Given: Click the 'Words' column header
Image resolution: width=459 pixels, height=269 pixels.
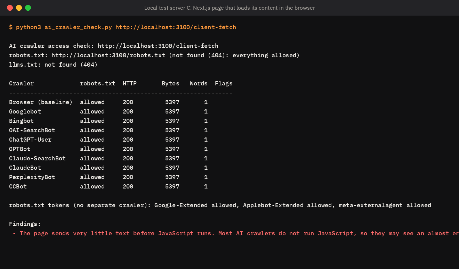Looking at the screenshot, I should (x=199, y=83).
